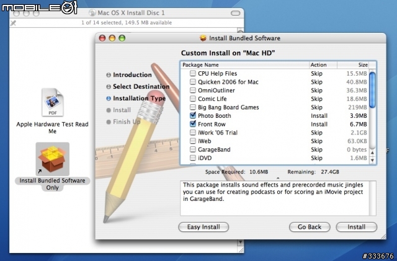Tick the iWeb checkbox
Viewport: 397px width, 261px height.
193,141
